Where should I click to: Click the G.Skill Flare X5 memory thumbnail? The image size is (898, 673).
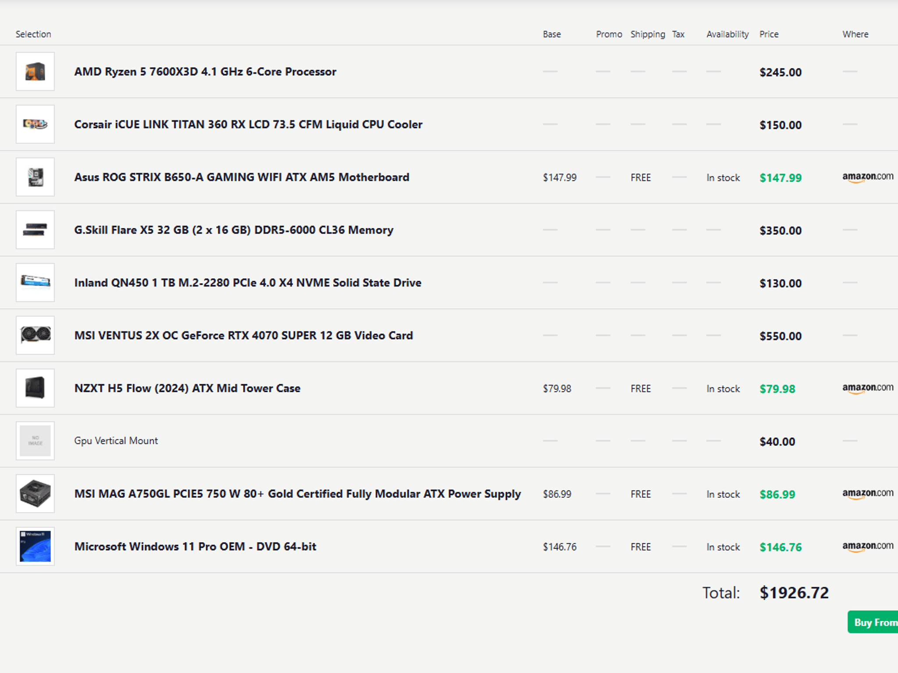click(35, 230)
